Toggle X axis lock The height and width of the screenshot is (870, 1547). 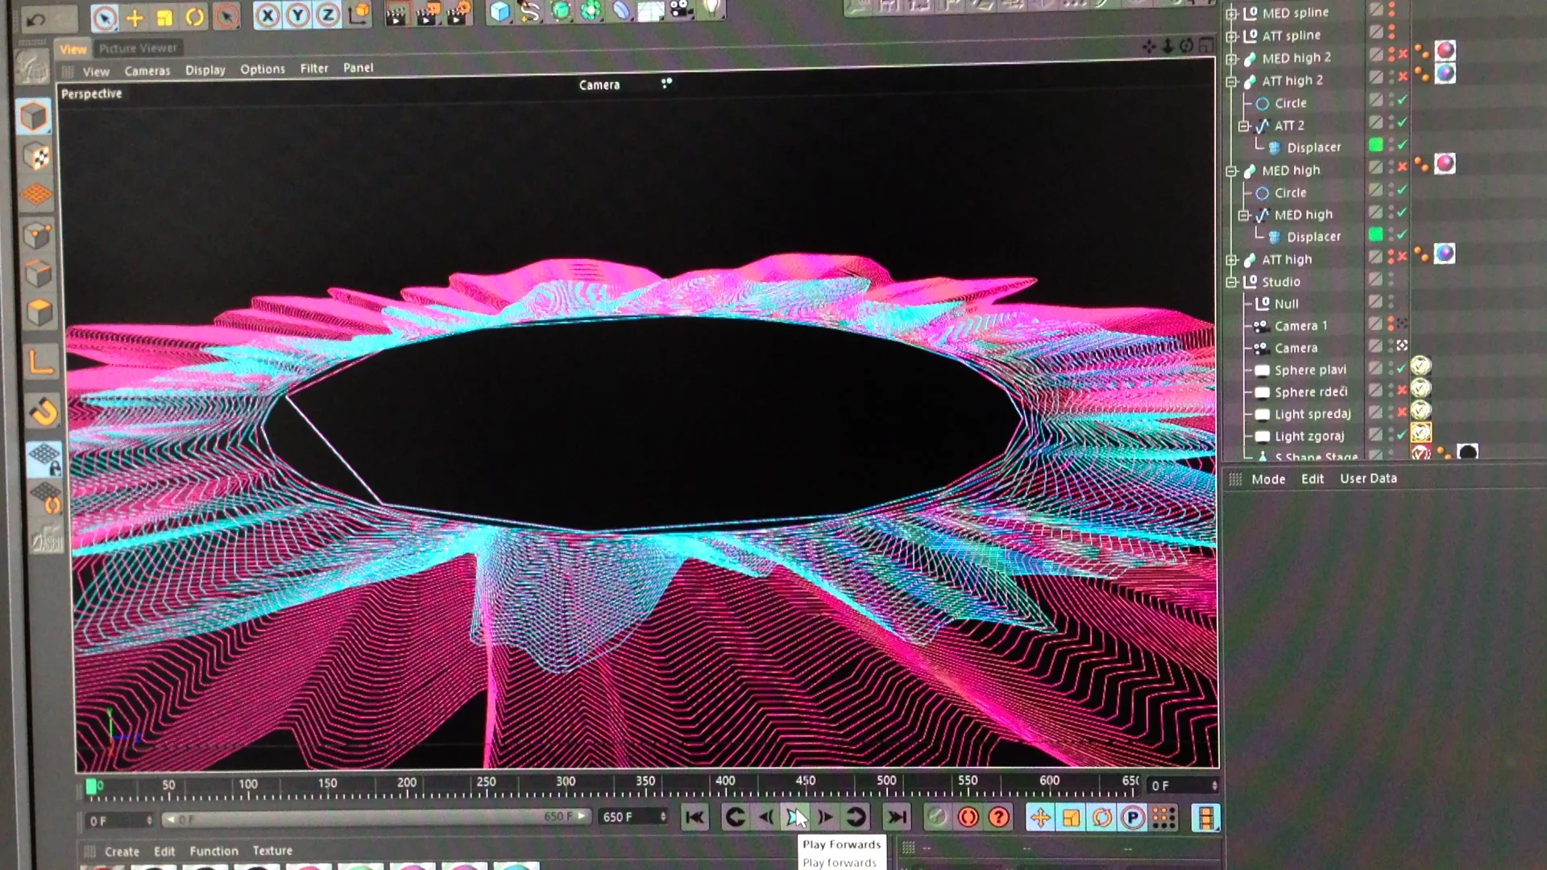pos(268,15)
